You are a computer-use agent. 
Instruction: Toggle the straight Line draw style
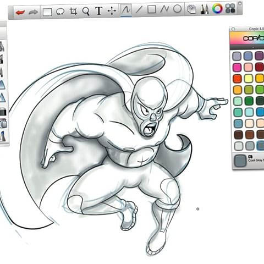(x=139, y=9)
